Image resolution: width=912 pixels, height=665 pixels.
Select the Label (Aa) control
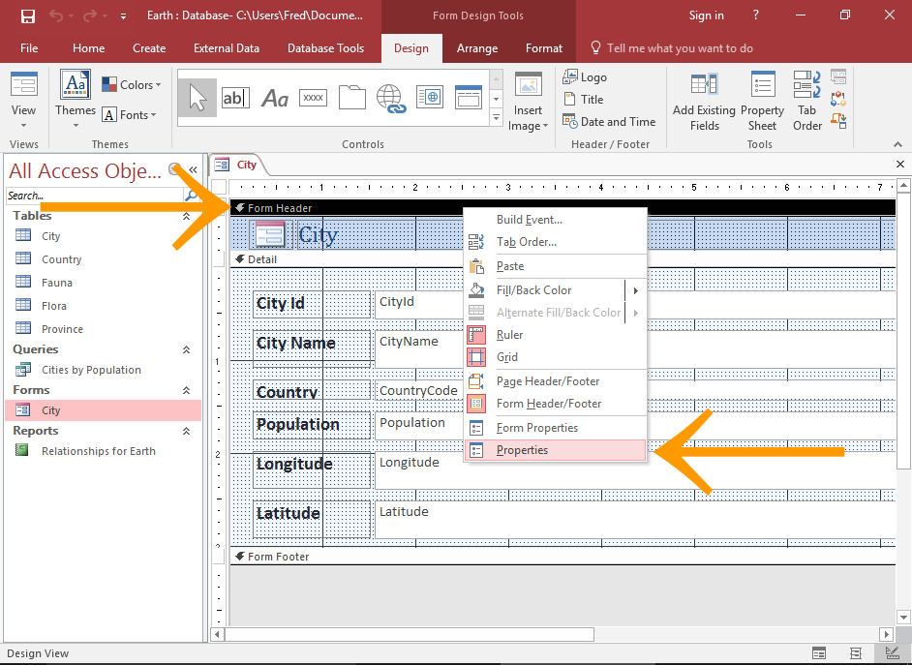click(274, 97)
